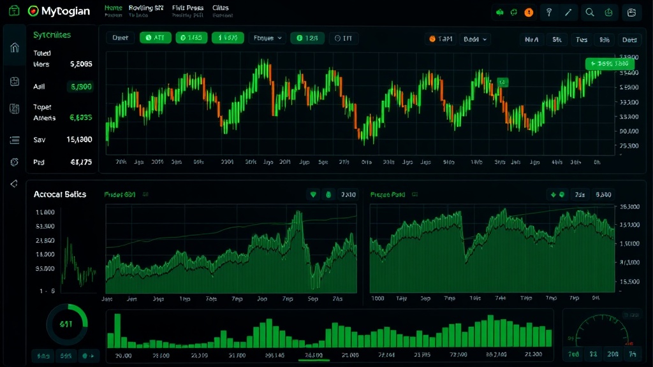Select the Stk range tab above the chart
Viewport: 653px width, 367px height.
[557, 40]
